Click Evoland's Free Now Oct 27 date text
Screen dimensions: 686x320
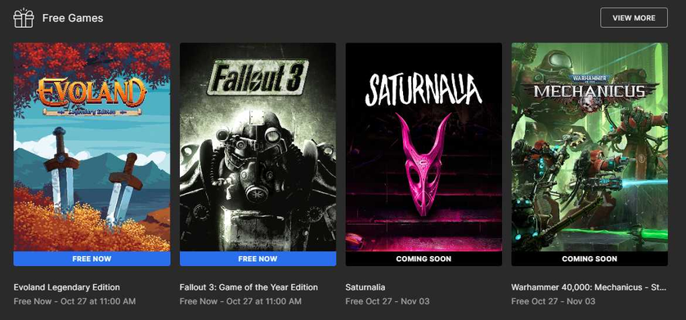coord(74,301)
